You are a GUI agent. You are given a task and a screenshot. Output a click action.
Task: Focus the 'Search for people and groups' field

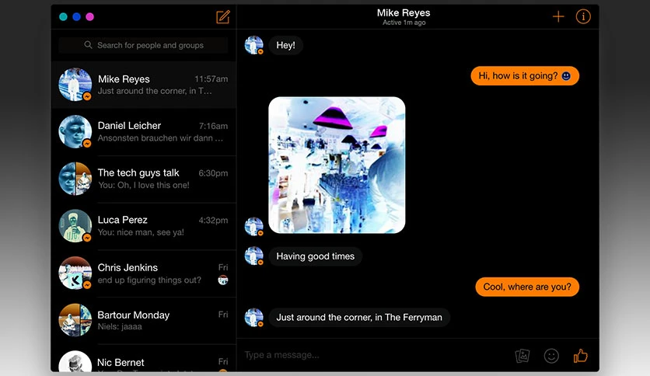point(143,45)
